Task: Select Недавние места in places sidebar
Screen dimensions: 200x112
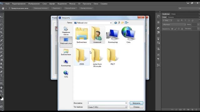Action: click(x=66, y=31)
